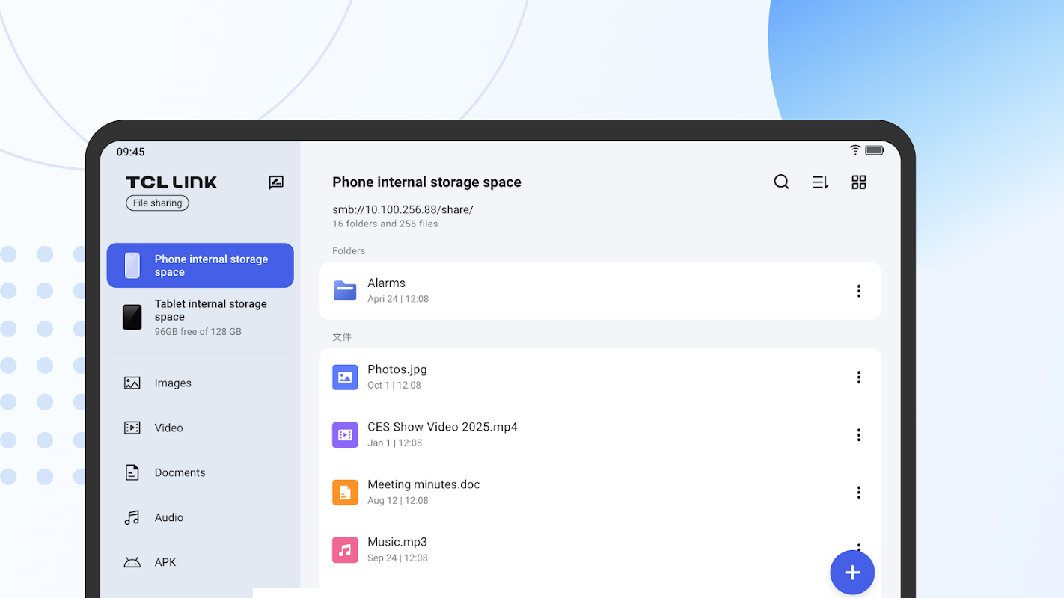Click the Photos.jpg image file icon
Screen dimensions: 1064x598
coord(345,377)
